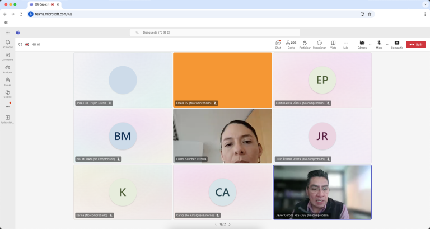Open the Reaccionar emoji menu
This screenshot has width=430, height=229.
pyautogui.click(x=319, y=44)
